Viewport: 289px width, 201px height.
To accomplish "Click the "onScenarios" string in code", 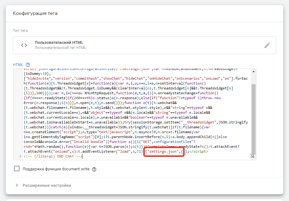I will coord(188,78).
